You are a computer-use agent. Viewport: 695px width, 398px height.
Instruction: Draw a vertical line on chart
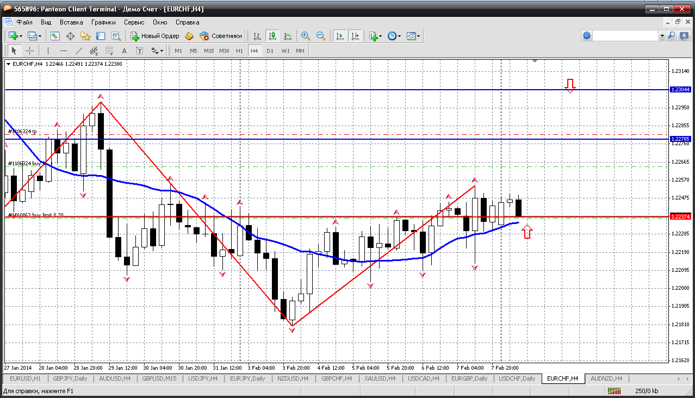click(48, 51)
